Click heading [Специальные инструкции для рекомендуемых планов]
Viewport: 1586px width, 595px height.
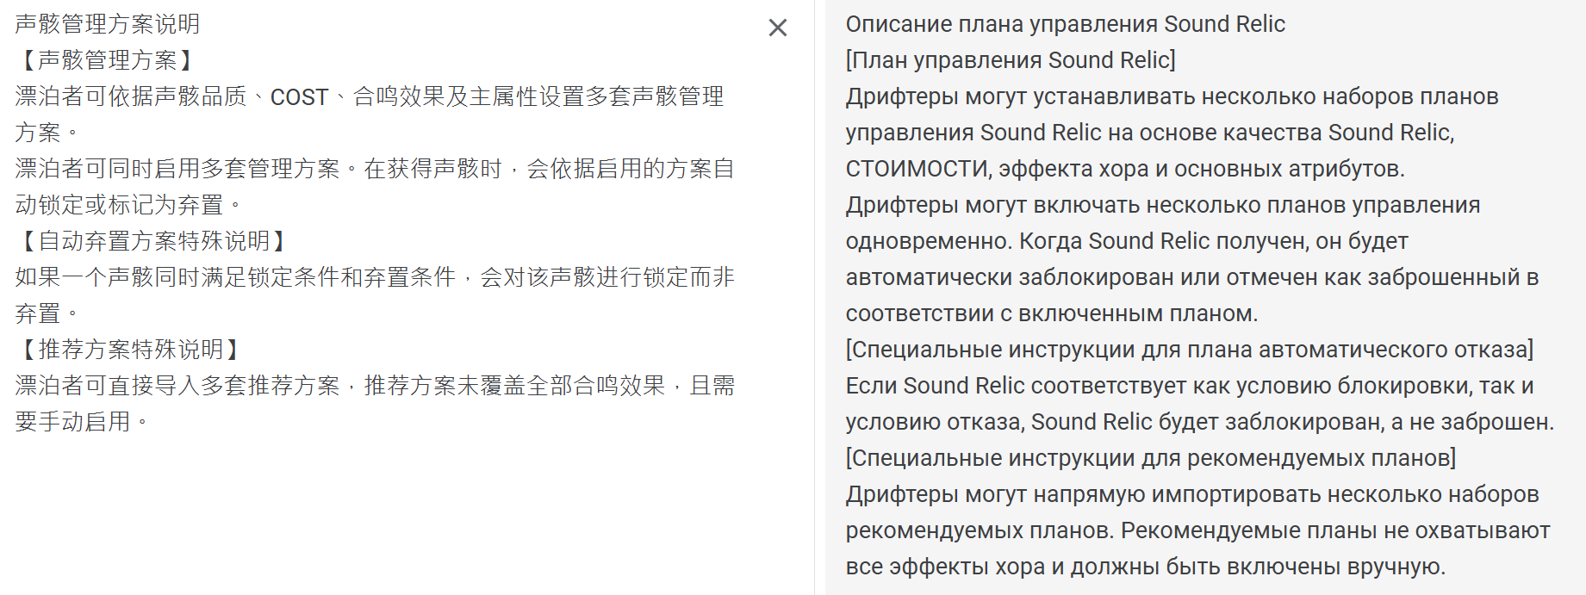click(x=1151, y=458)
